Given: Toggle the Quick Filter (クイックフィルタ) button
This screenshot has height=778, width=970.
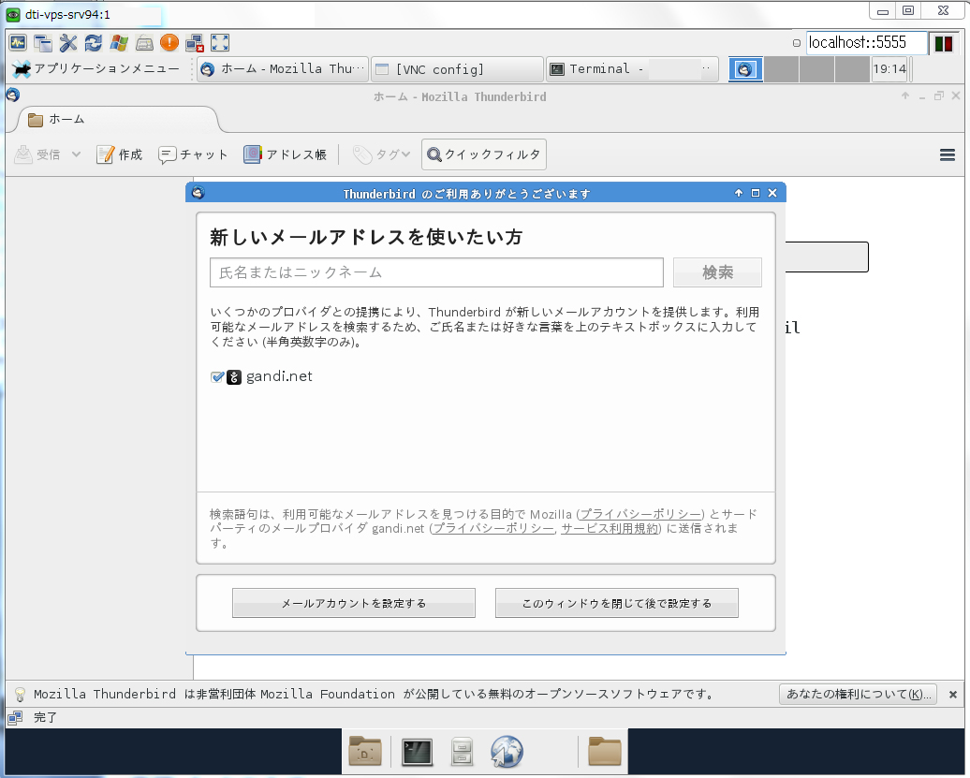Looking at the screenshot, I should [483, 154].
